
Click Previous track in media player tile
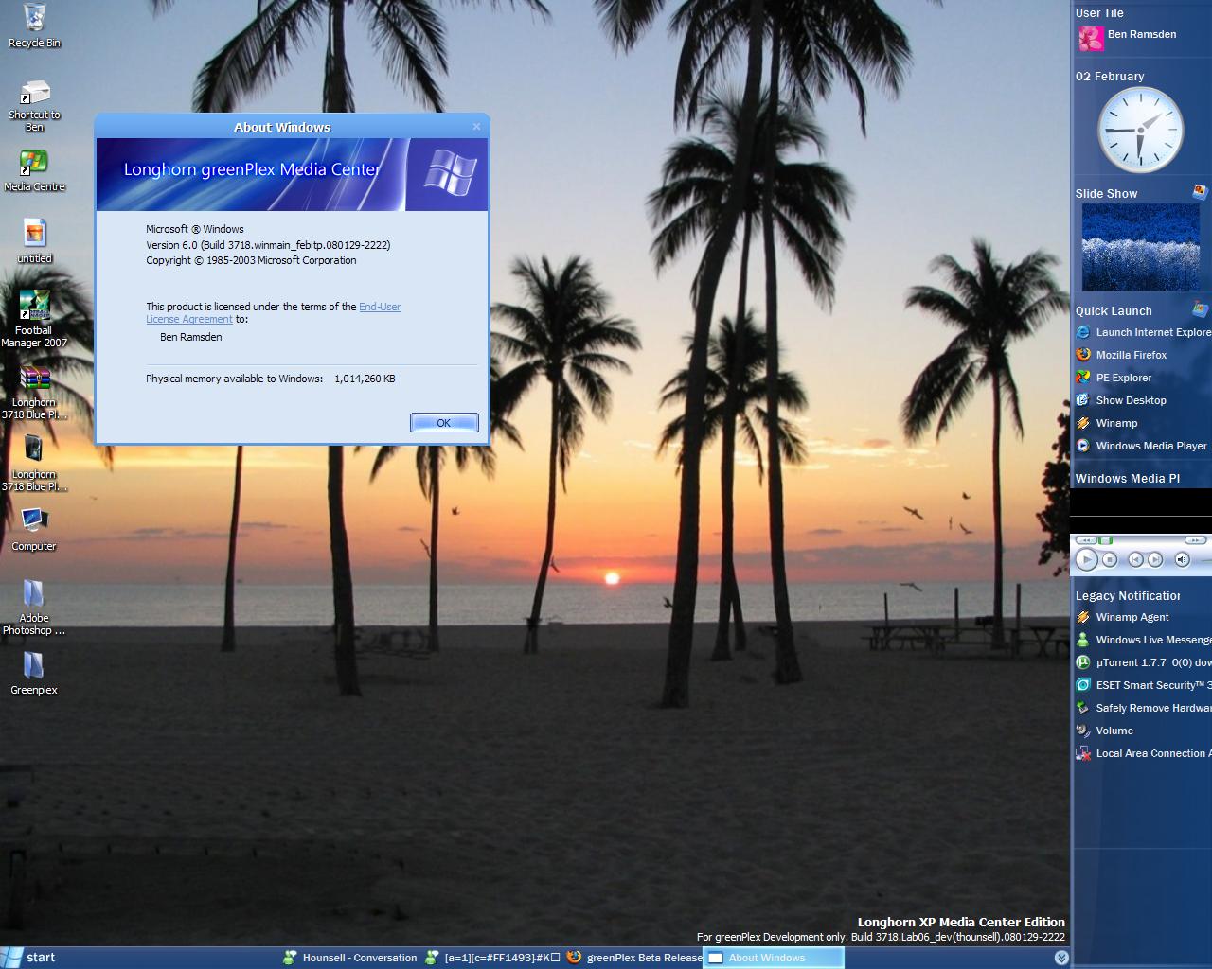point(1136,559)
